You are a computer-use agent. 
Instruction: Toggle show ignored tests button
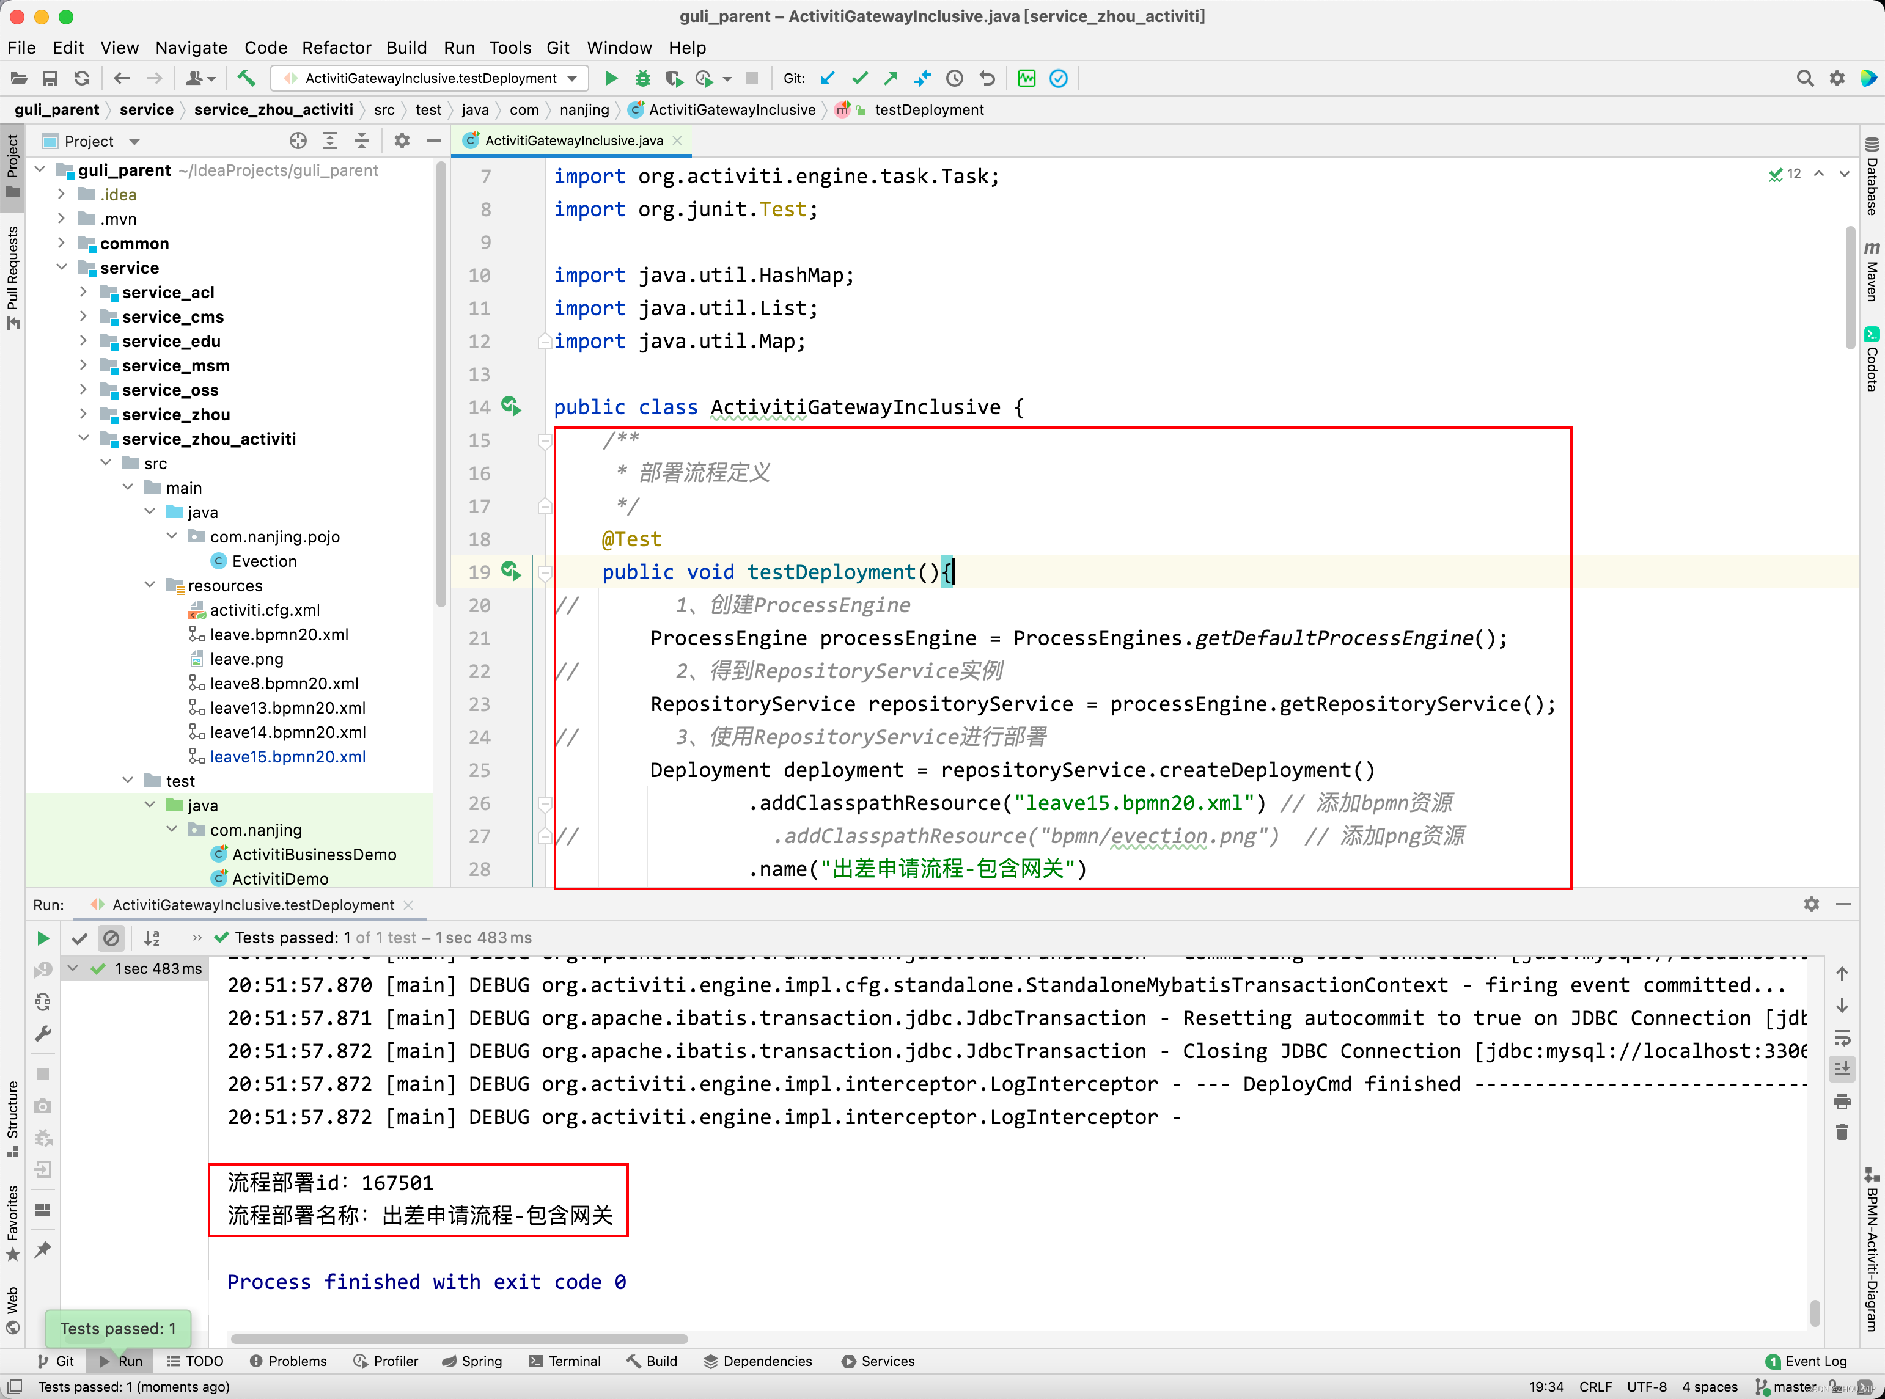[111, 938]
